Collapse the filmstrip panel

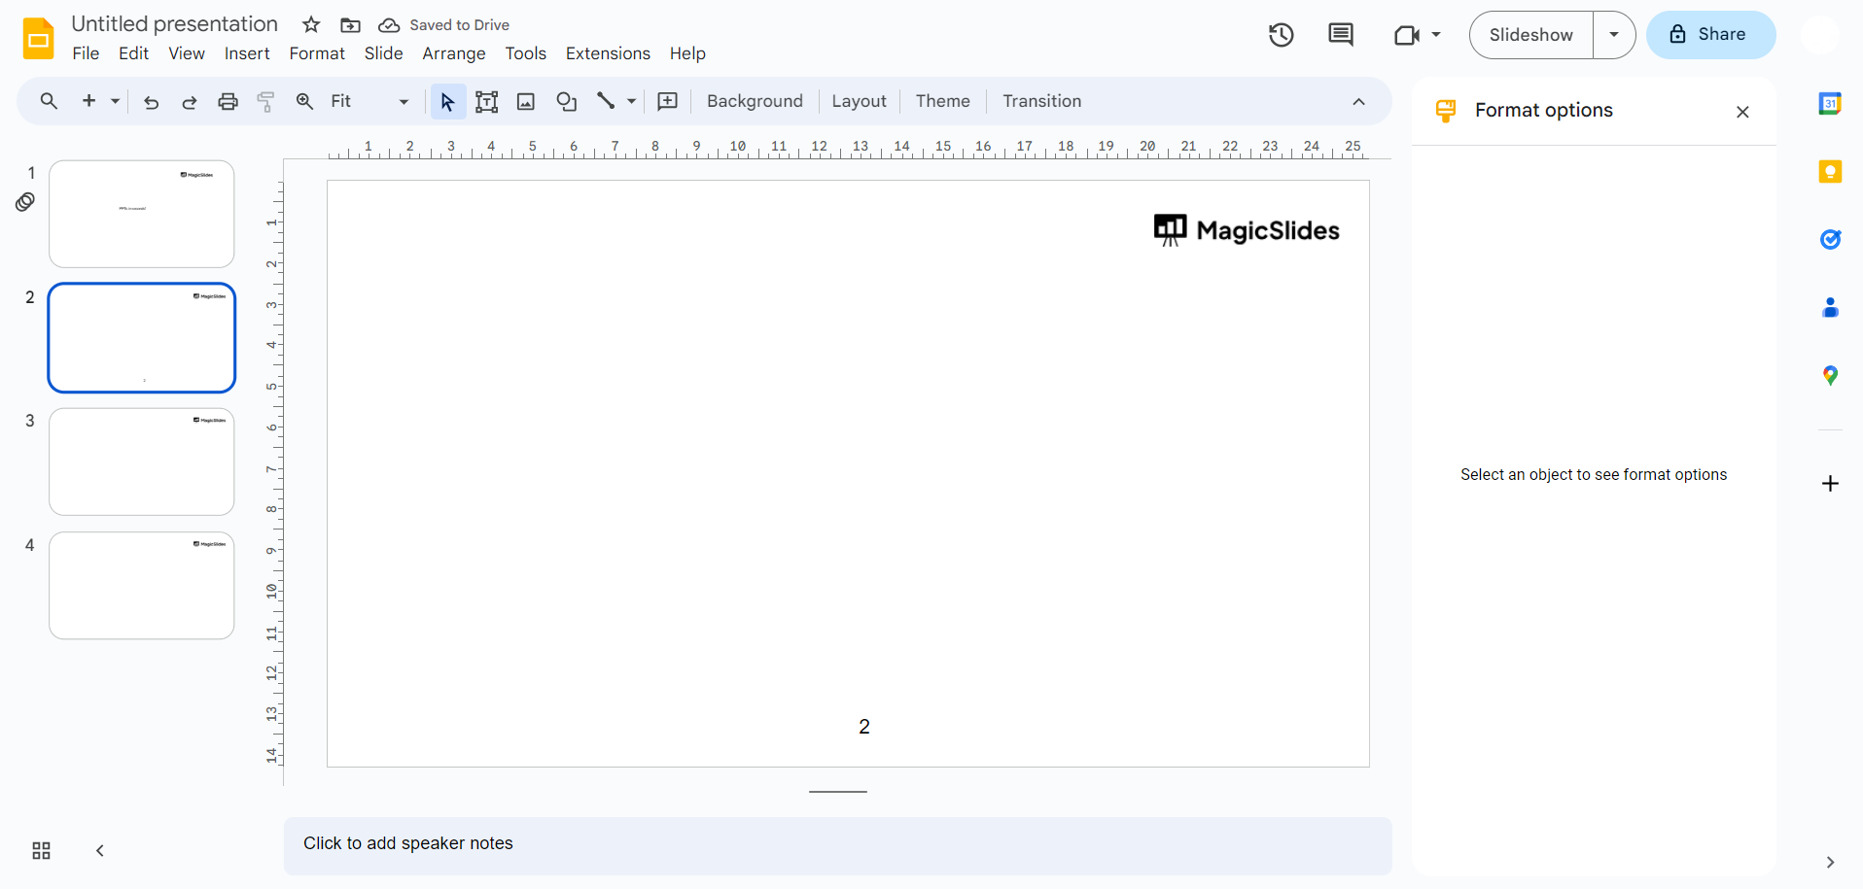click(x=99, y=851)
